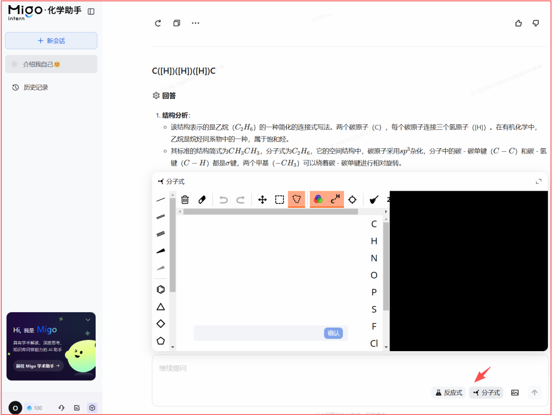
Task: Select the single bond tool
Action: tap(160, 199)
